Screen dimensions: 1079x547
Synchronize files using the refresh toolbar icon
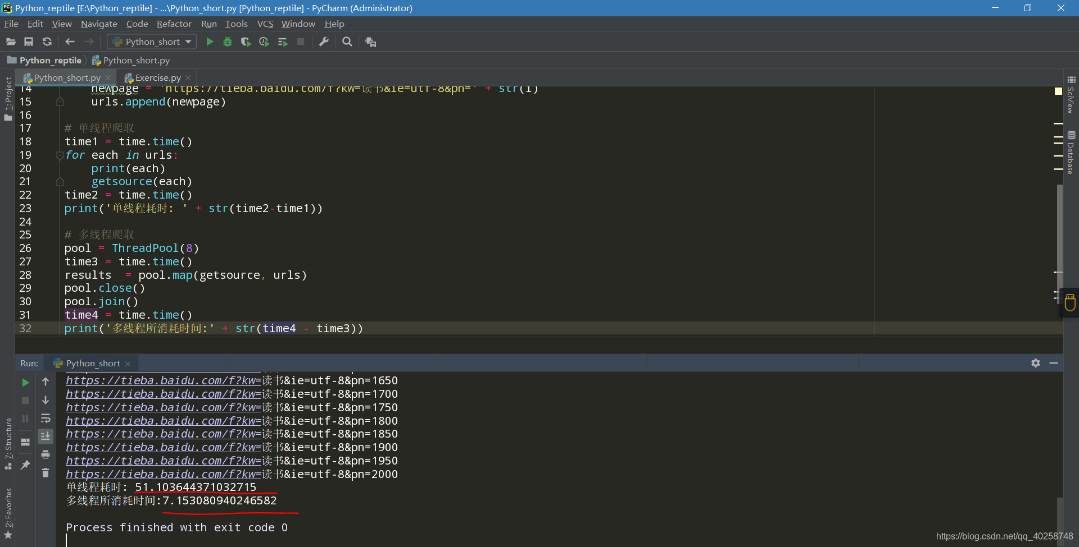[x=47, y=42]
